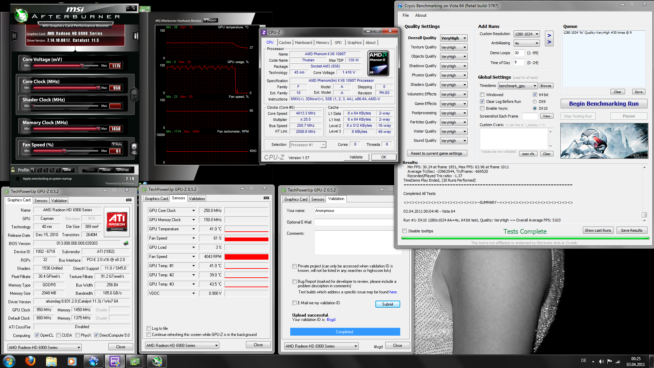Check Private project in GPU-Z Validation
654x368 pixels.
coord(294,266)
